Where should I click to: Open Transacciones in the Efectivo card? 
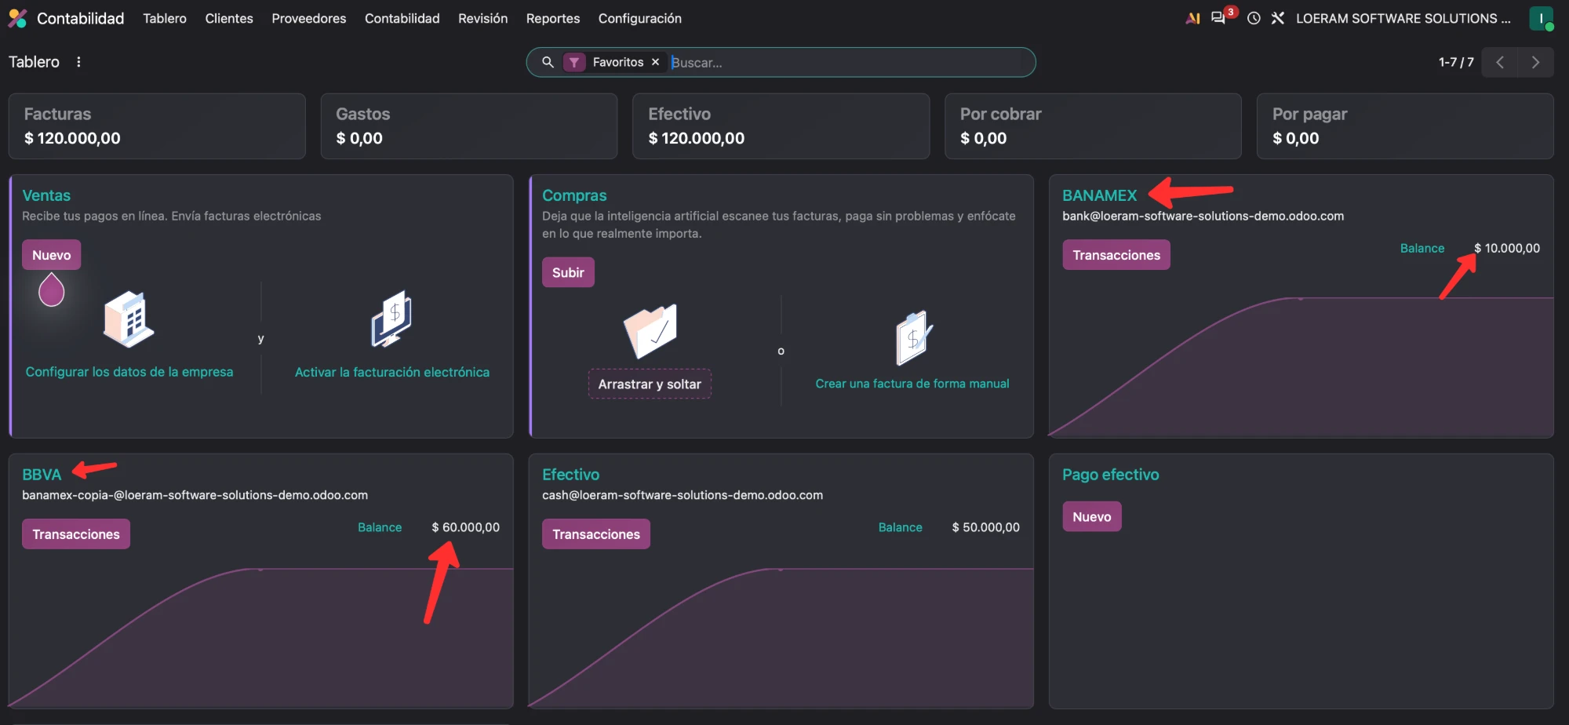596,534
